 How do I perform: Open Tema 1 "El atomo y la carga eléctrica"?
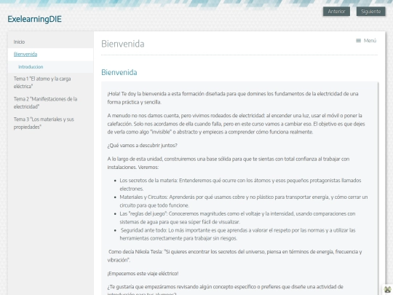pyautogui.click(x=42, y=82)
